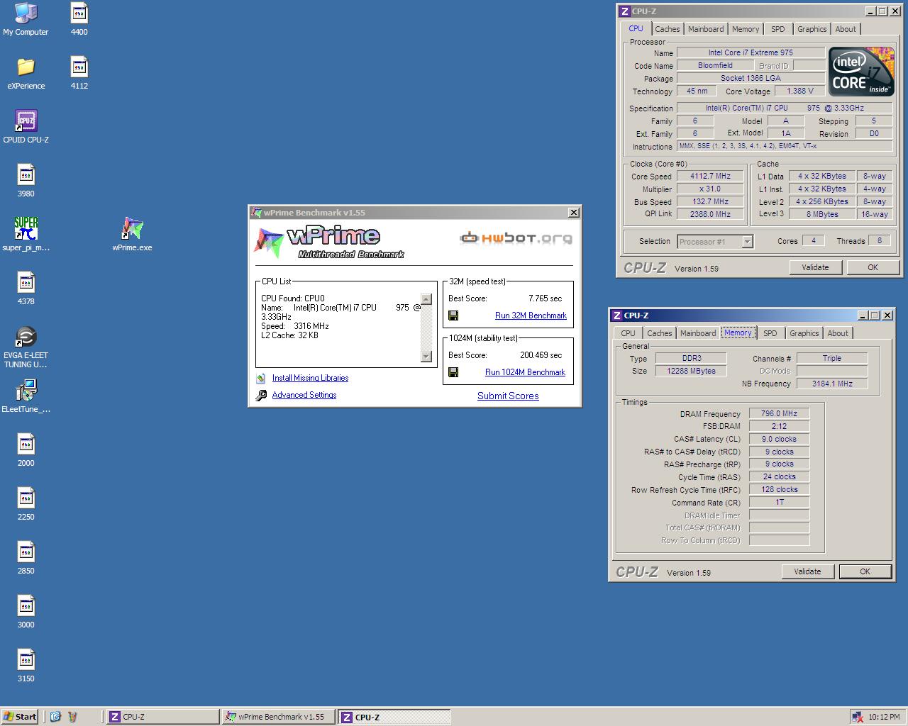The height and width of the screenshot is (726, 908).
Task: Click the DRAM Frequency 796.0 MHz field
Action: point(779,414)
